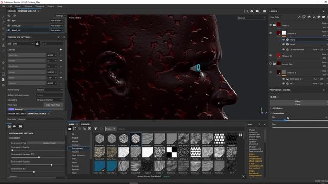Toggle visibility of Nord_UV texture set
Image resolution: width=328 pixels, height=184 pixels.
(x=9, y=30)
